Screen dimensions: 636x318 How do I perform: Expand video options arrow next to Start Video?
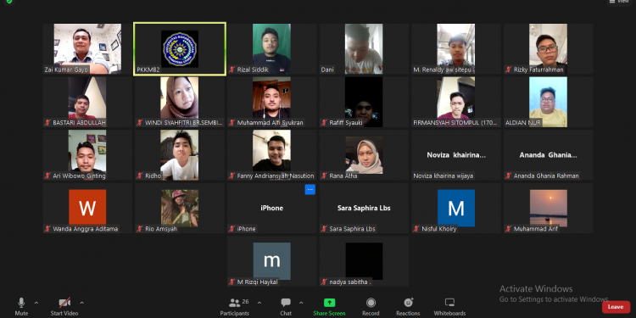point(82,303)
